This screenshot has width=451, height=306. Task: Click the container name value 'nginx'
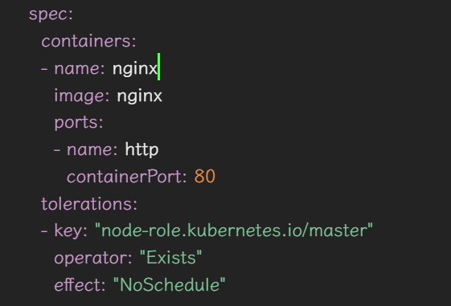135,69
